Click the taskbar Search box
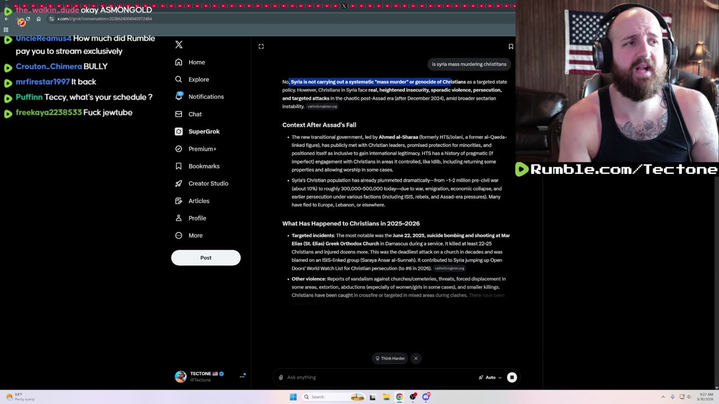 pos(334,397)
